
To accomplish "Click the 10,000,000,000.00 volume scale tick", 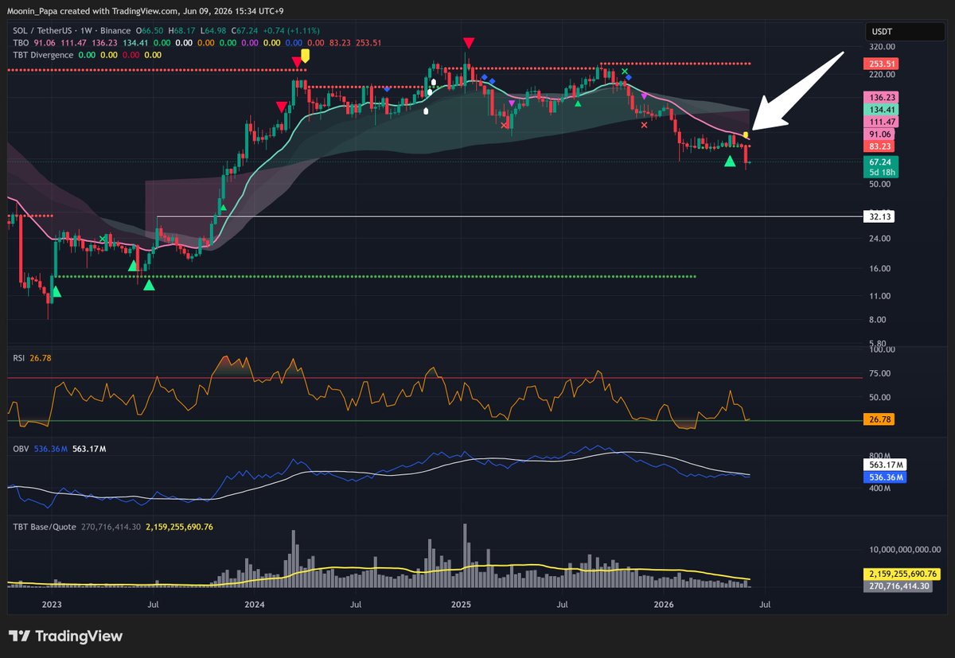I will [x=906, y=549].
